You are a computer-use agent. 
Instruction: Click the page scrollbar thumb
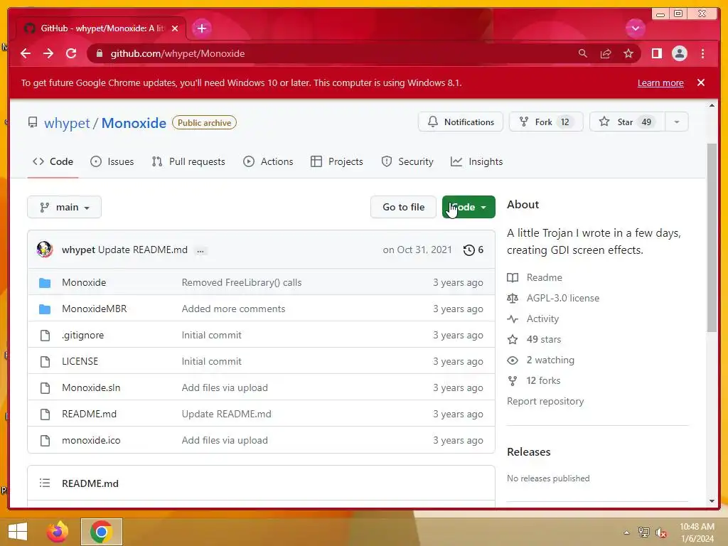[x=712, y=237]
